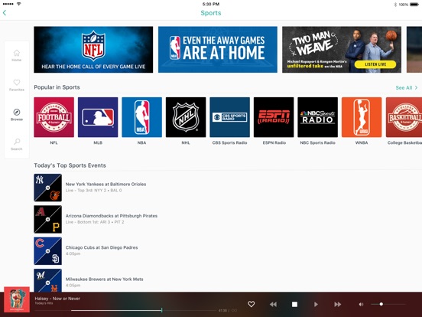Fast forward the current track
422x317 pixels.
click(x=337, y=304)
